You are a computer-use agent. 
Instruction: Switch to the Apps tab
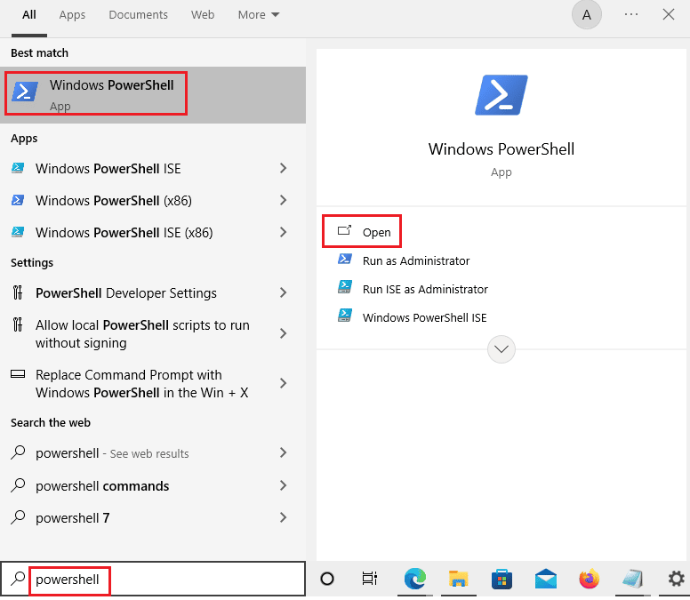click(72, 15)
